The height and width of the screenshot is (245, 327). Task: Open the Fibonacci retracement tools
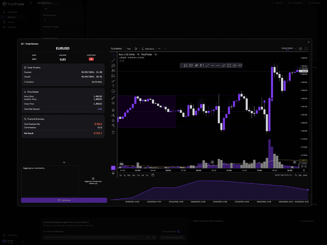click(x=113, y=66)
